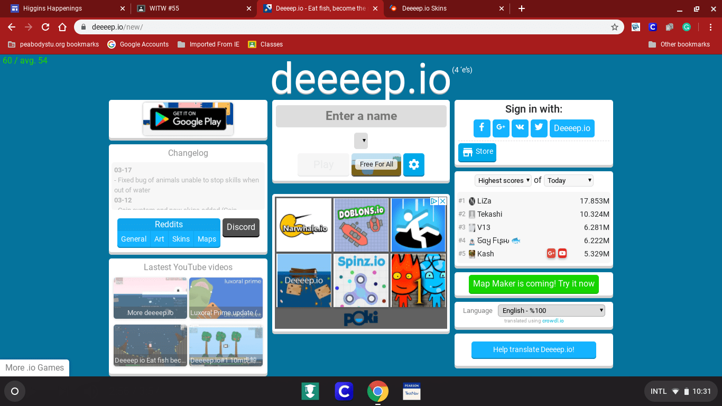
Task: Open the Spinz.io game ad
Action: click(x=361, y=280)
